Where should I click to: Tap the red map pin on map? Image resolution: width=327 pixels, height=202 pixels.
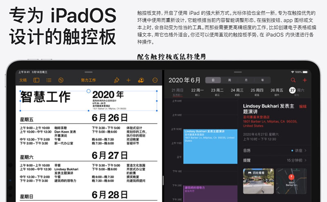291,177
